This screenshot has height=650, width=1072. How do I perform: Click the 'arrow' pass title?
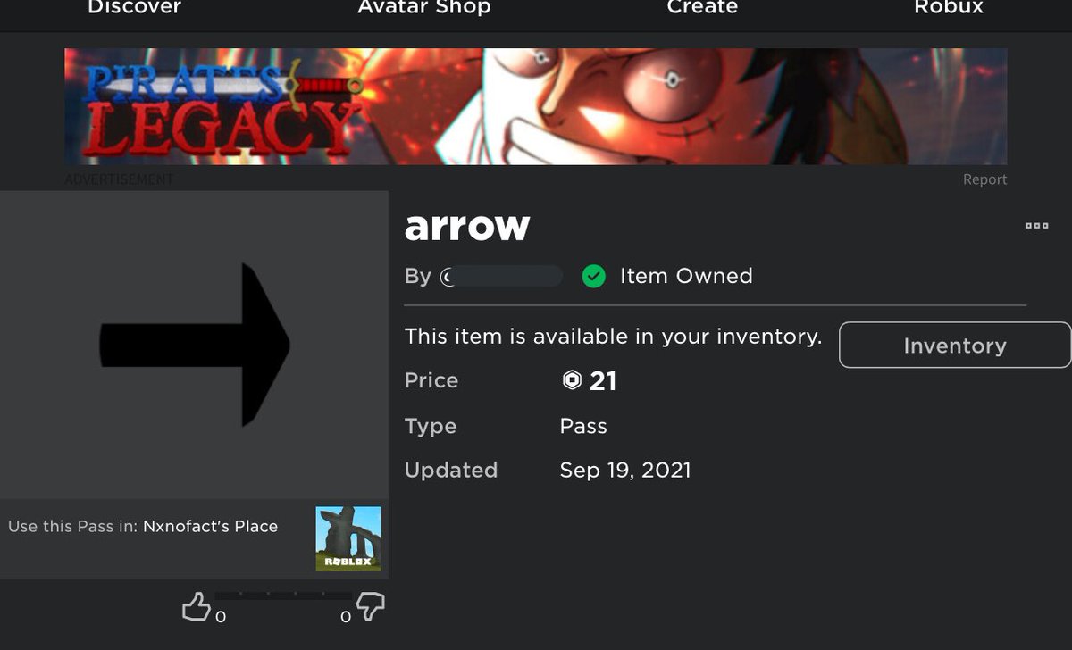(467, 227)
